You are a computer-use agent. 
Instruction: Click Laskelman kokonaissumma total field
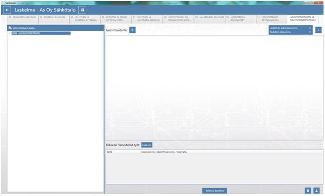[x=290, y=28]
